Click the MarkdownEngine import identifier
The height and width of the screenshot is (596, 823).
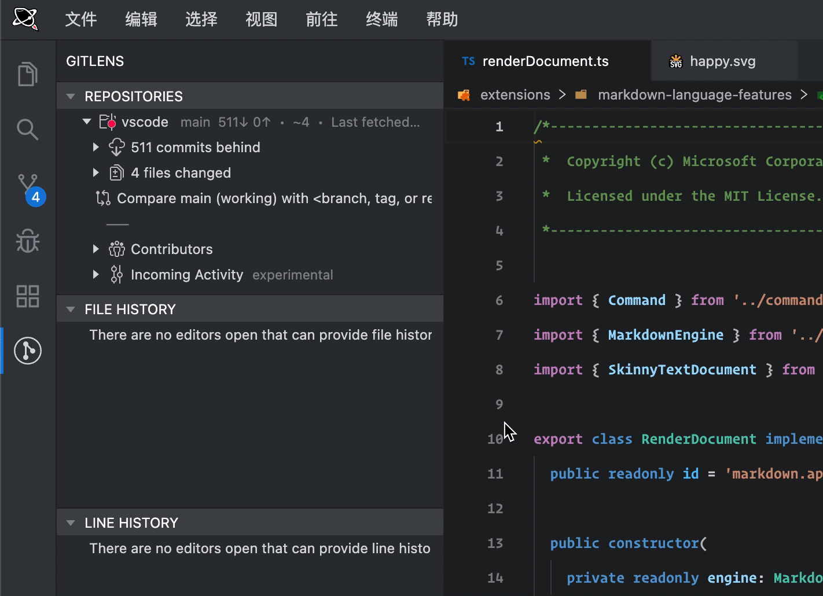coord(666,335)
